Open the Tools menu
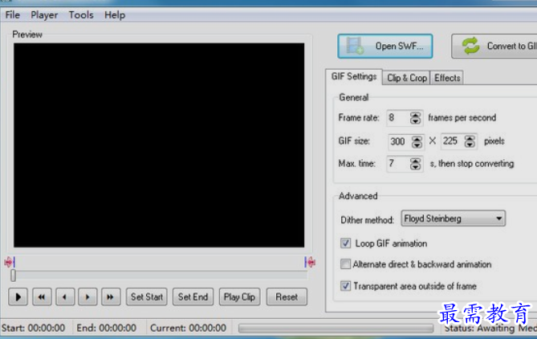The height and width of the screenshot is (339, 537). tap(81, 15)
